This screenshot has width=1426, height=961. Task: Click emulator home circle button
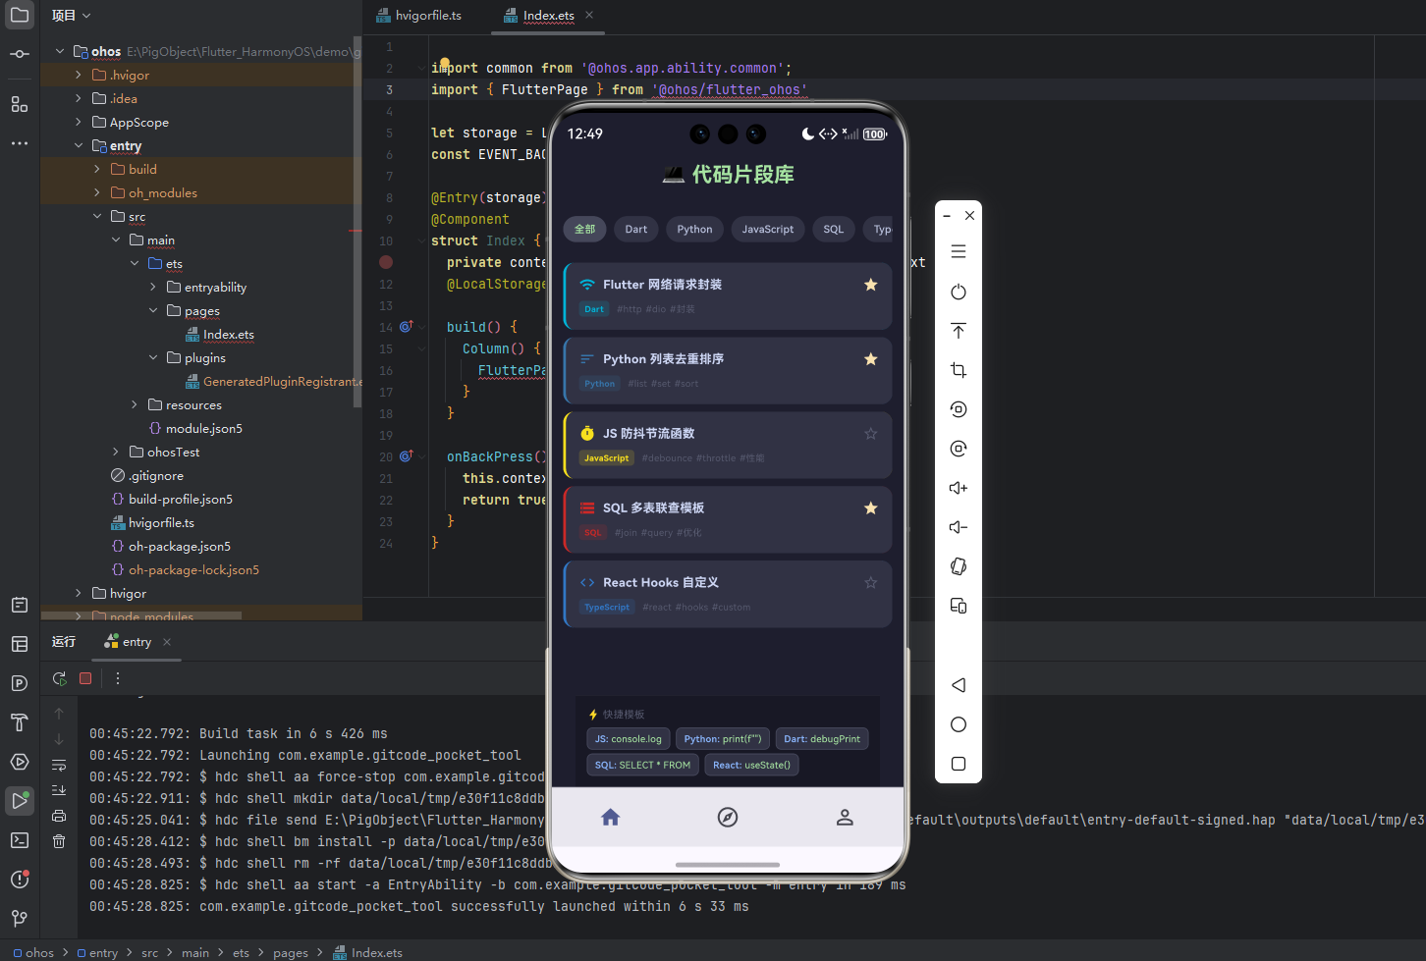click(959, 724)
